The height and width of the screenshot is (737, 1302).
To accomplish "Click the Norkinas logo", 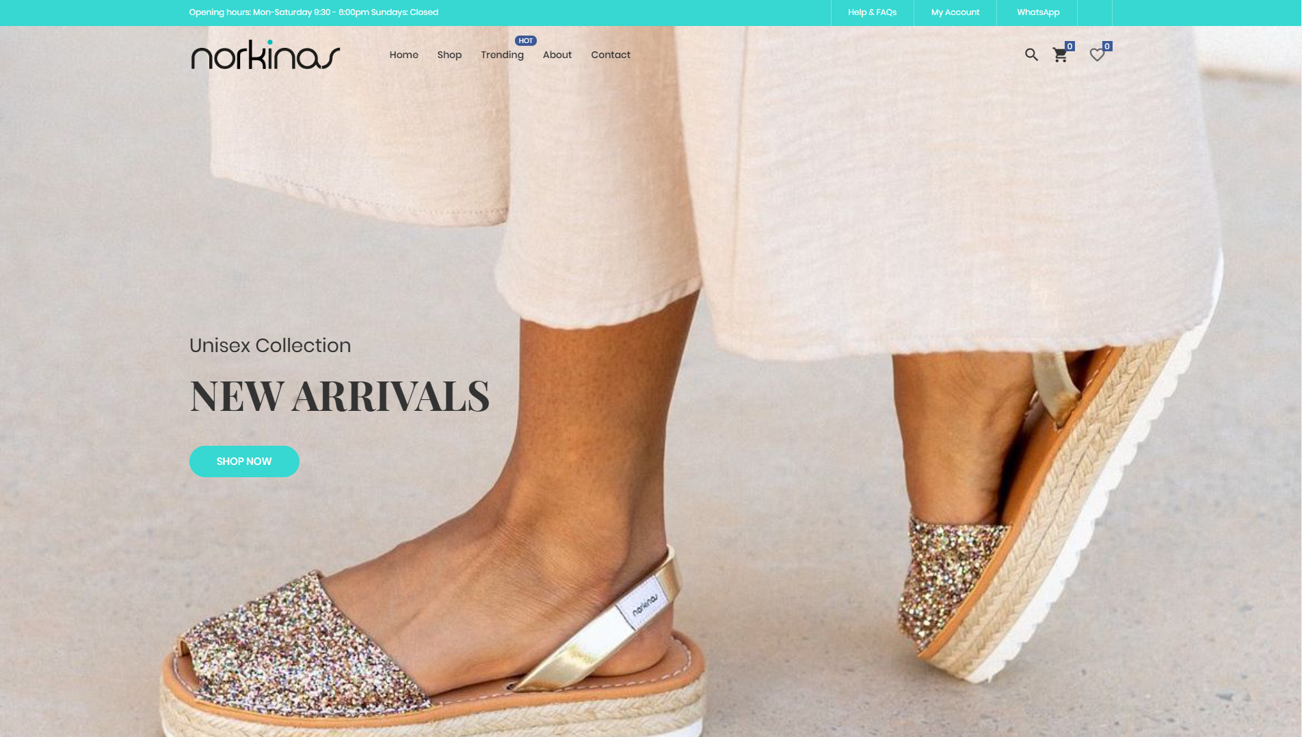I will coord(265,55).
